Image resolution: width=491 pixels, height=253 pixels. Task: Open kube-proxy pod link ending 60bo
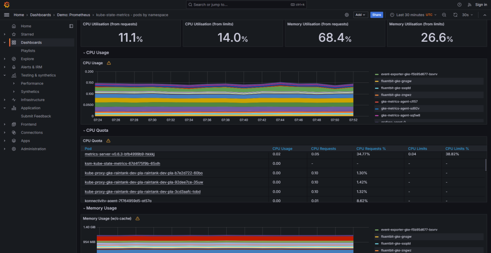(144, 173)
